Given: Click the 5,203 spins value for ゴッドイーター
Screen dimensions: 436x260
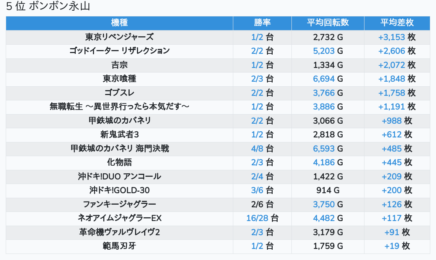Looking at the screenshot, I should [x=324, y=51].
